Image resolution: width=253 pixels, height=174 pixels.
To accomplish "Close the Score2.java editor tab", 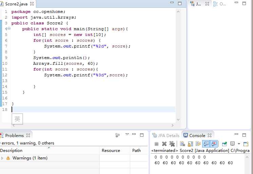I will pos(32,4).
